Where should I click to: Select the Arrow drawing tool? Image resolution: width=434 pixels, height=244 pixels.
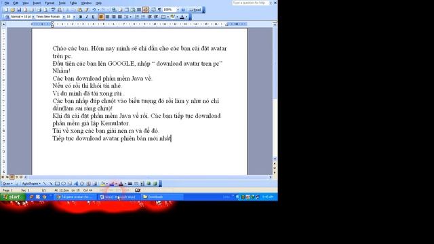tap(52, 184)
